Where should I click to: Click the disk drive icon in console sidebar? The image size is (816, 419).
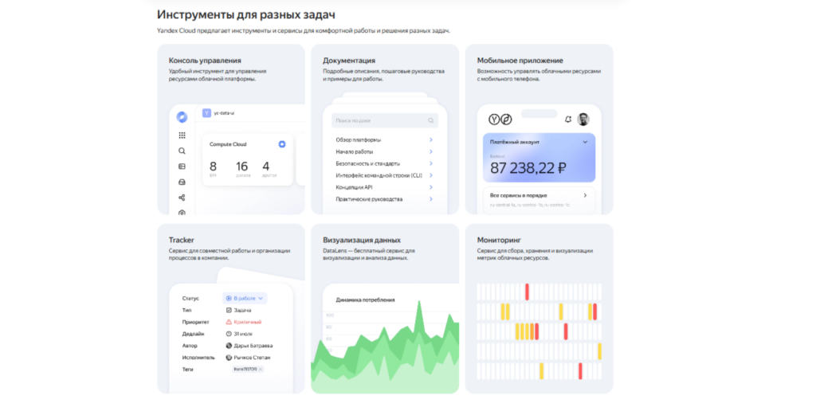(182, 182)
